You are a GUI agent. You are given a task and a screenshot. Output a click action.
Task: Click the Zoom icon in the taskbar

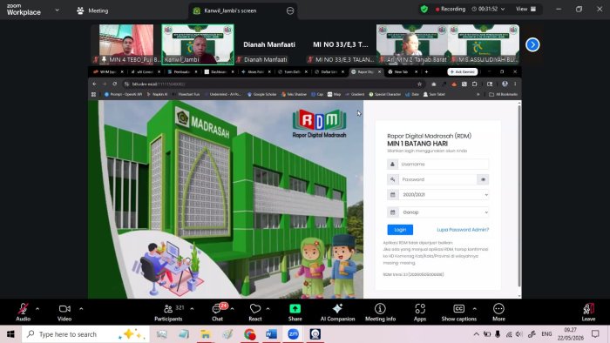294,334
